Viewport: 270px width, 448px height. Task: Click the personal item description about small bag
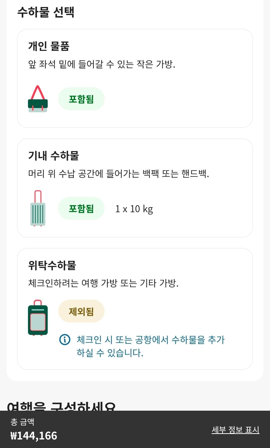pos(101,64)
